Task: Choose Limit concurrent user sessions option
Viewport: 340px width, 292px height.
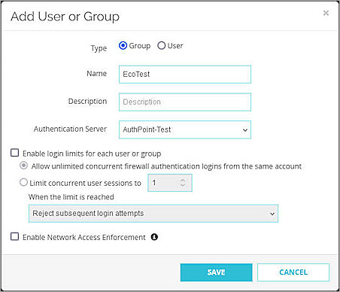Action: tap(23, 182)
